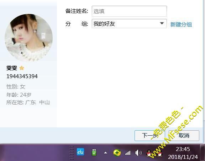Click the dropdown arrow in 分组 field
The height and width of the screenshot is (161, 205).
tap(162, 23)
